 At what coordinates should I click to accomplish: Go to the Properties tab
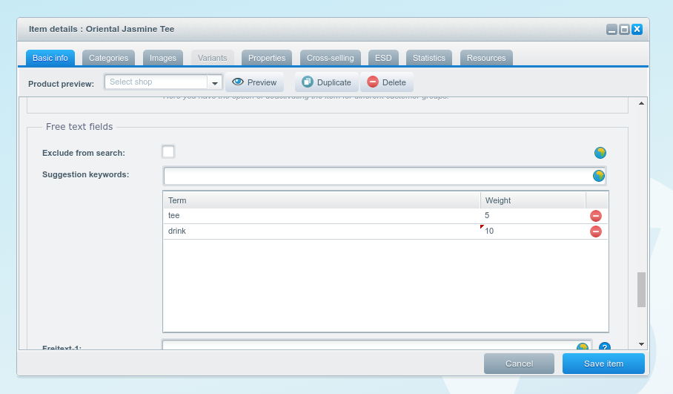tap(267, 58)
